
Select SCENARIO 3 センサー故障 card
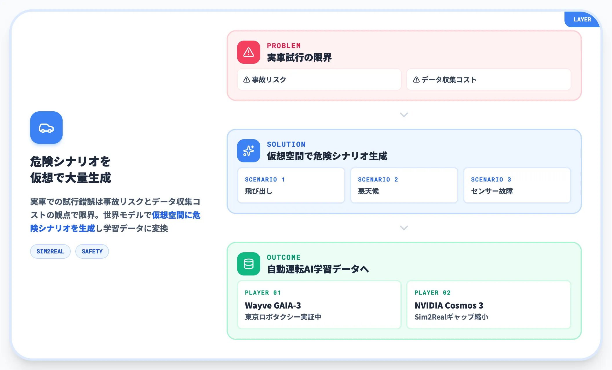(517, 185)
